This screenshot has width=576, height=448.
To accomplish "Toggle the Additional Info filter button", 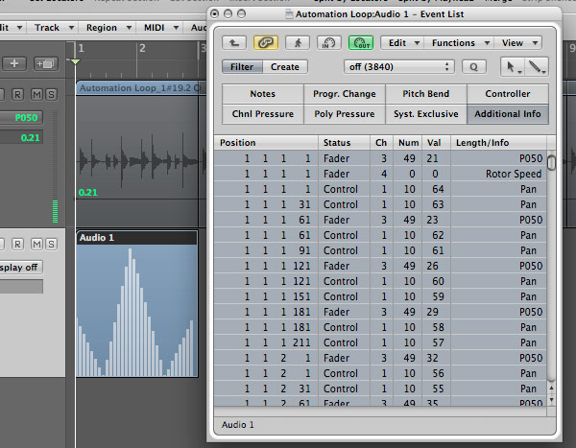I will (508, 114).
